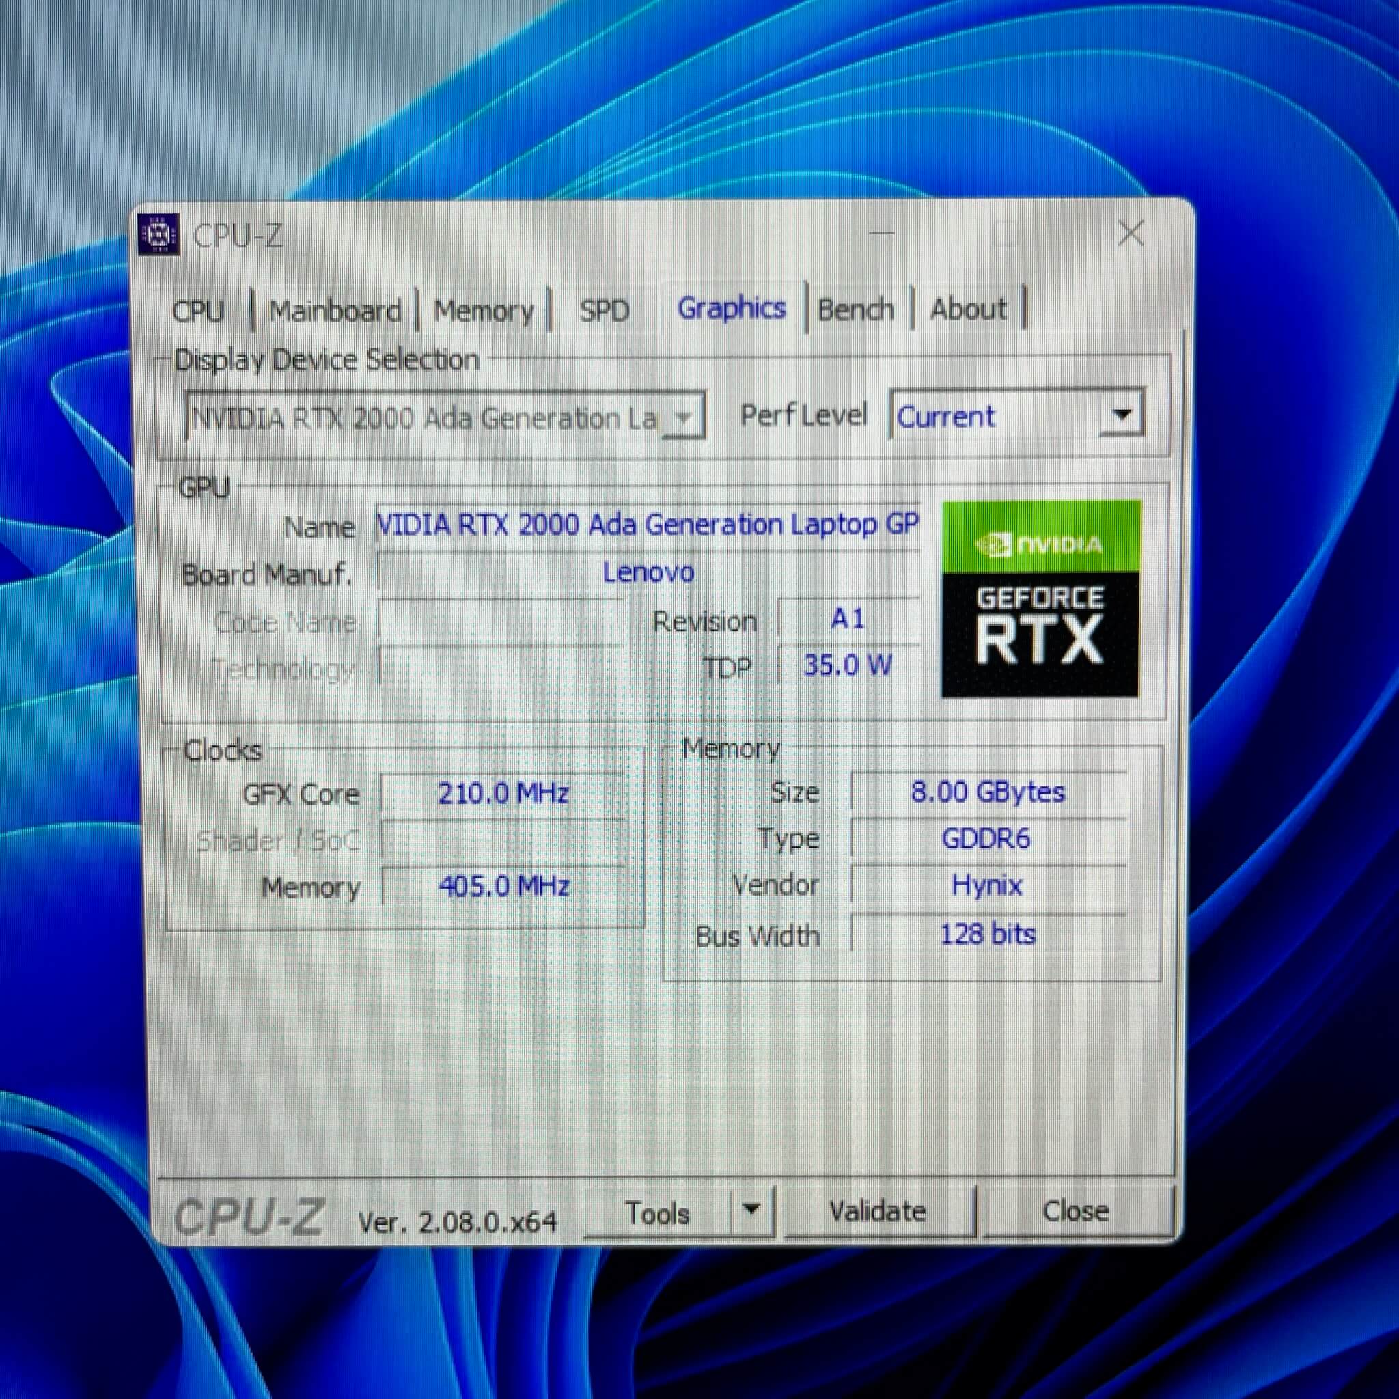The image size is (1399, 1399).
Task: Minimize the CPU-Z window
Action: tap(881, 234)
